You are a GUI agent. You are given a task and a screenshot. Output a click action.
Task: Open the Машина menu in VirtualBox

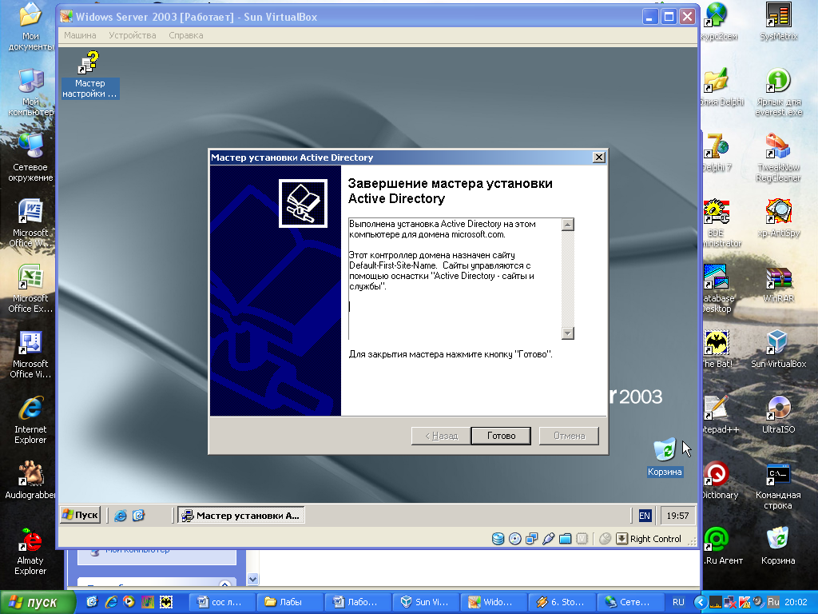point(80,35)
